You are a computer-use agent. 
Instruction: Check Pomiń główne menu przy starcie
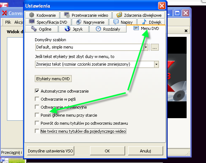37,115
